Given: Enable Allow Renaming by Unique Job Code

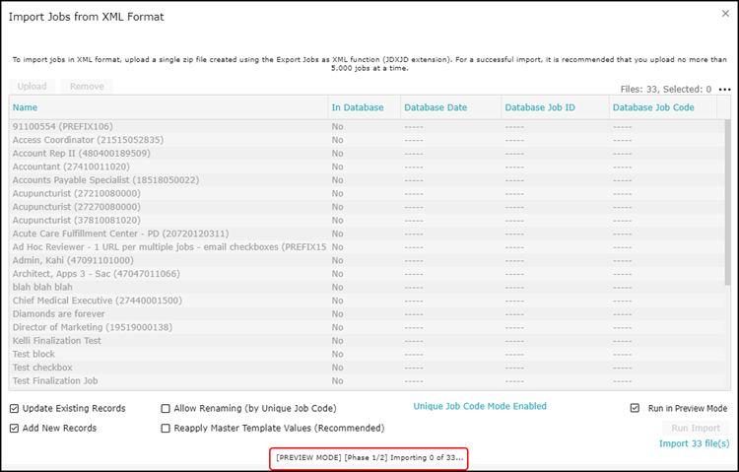Looking at the screenshot, I should [166, 408].
